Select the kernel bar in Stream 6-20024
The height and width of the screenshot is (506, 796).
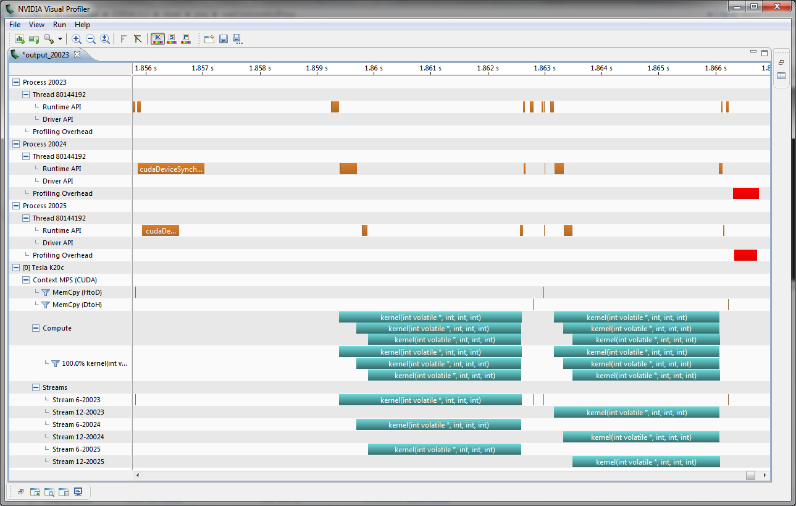[438, 424]
